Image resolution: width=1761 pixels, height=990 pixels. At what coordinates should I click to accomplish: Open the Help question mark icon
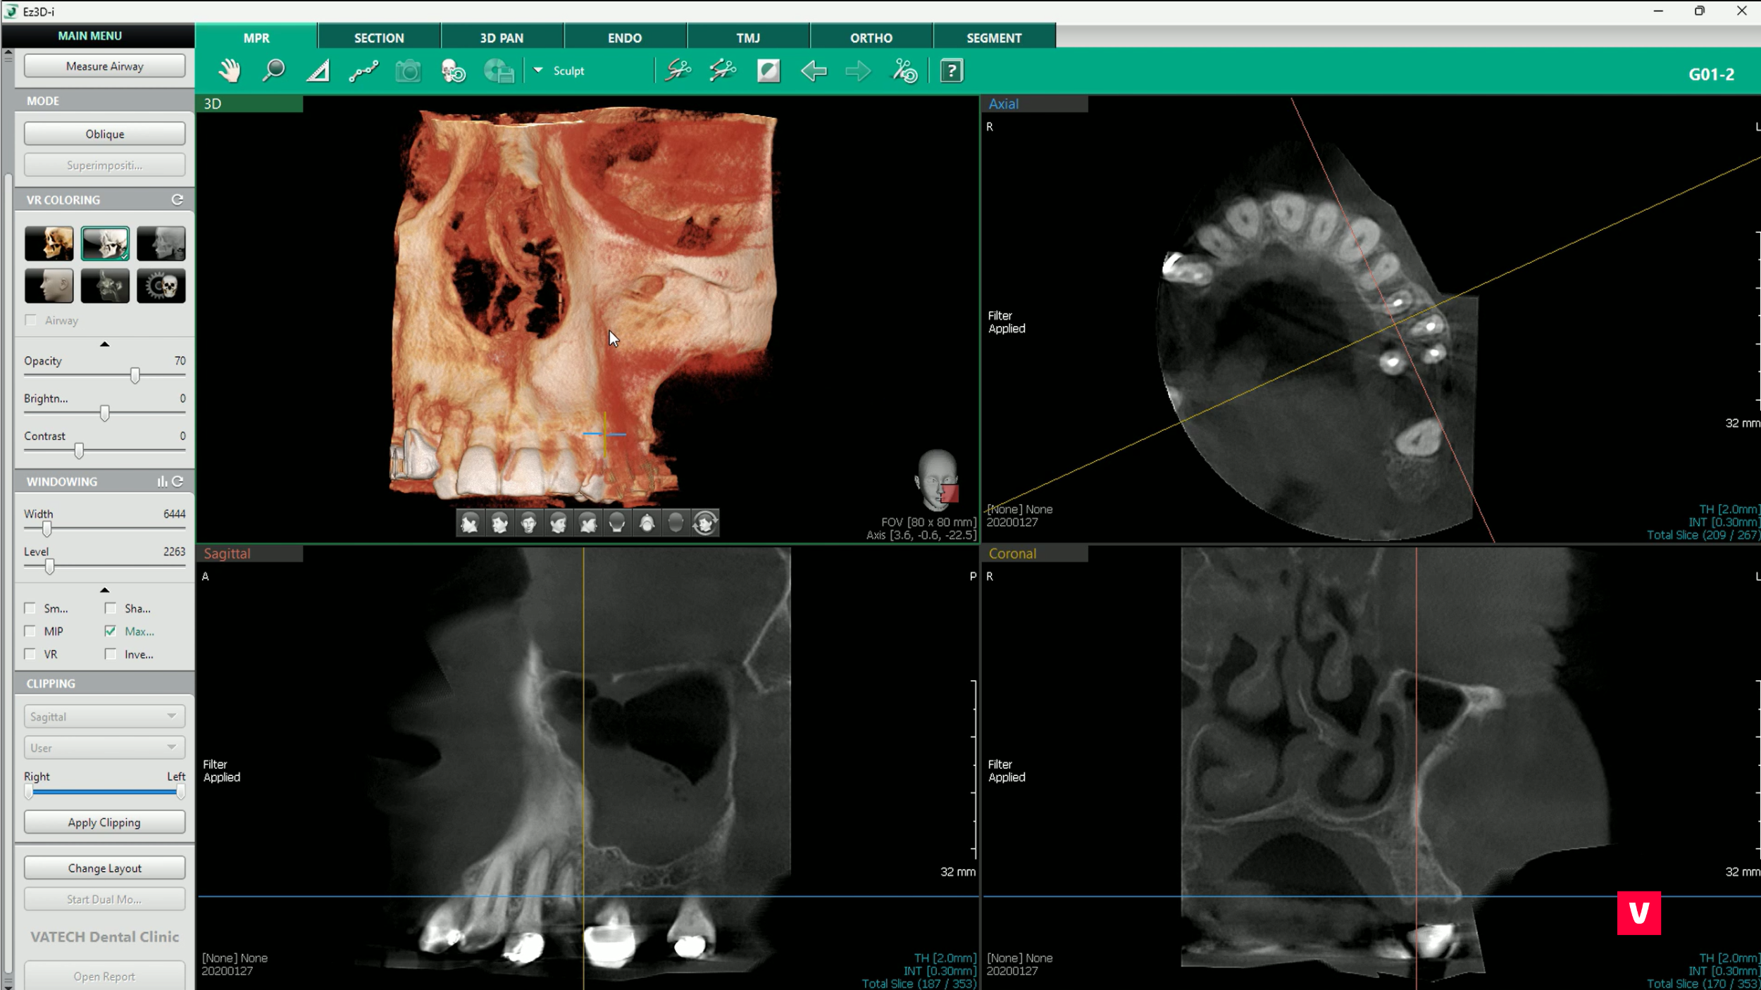(x=951, y=71)
